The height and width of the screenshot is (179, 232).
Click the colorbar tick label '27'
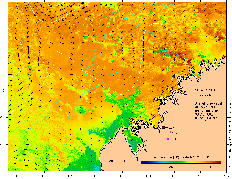[x=209, y=167]
